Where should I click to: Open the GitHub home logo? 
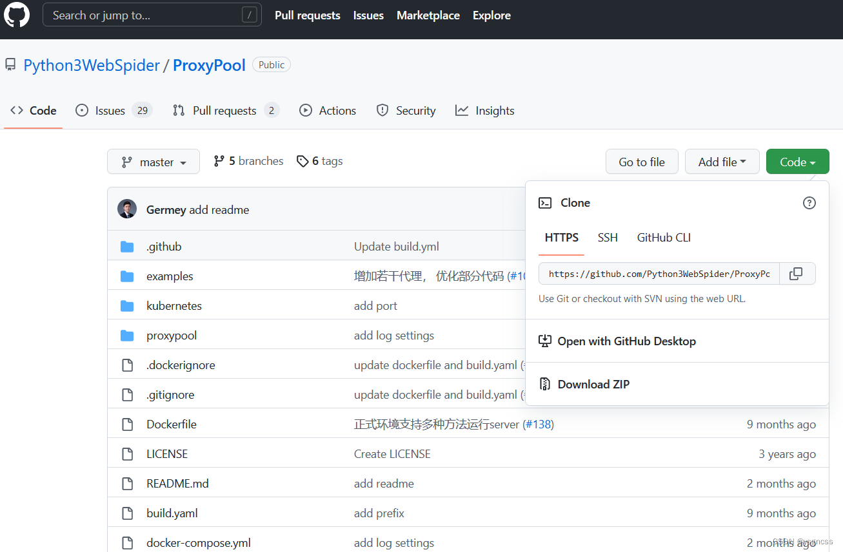tap(17, 15)
